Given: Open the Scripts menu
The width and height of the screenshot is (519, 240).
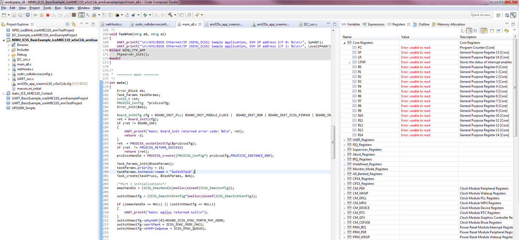Looking at the screenshot, I should coord(69,8).
